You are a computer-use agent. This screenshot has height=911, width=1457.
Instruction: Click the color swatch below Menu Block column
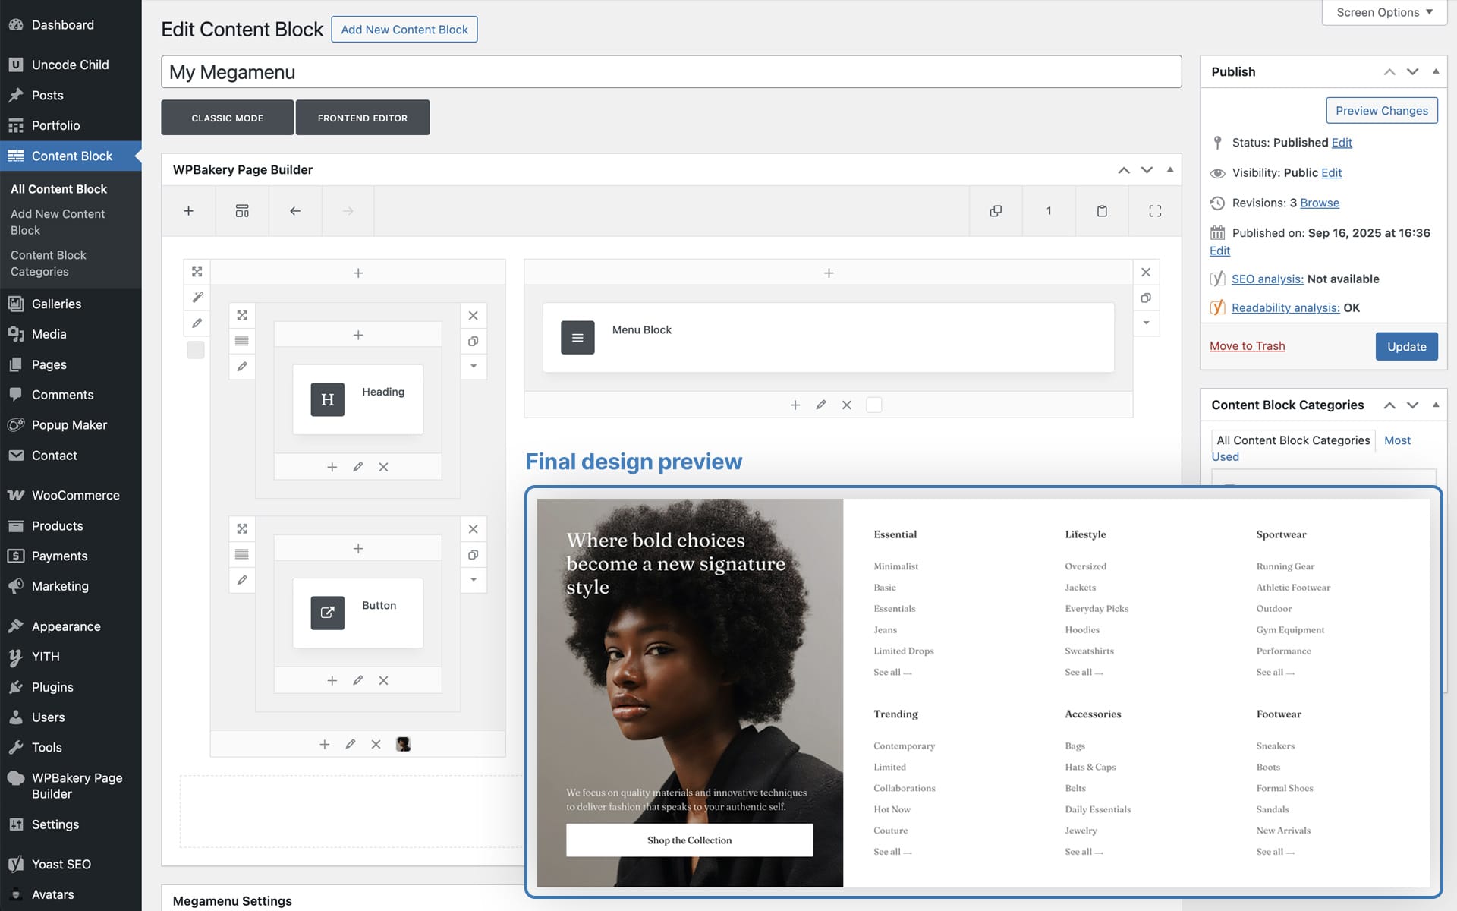(x=874, y=405)
